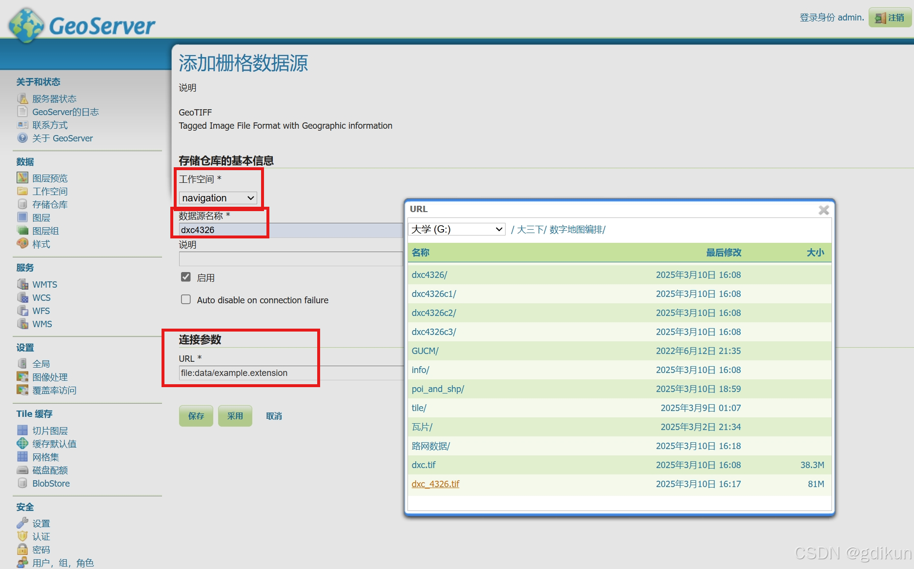Sort files by 大小 column header
The width and height of the screenshot is (914, 569).
point(815,253)
